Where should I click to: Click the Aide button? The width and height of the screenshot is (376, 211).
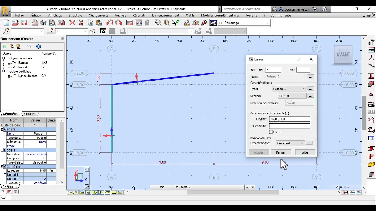click(x=305, y=152)
